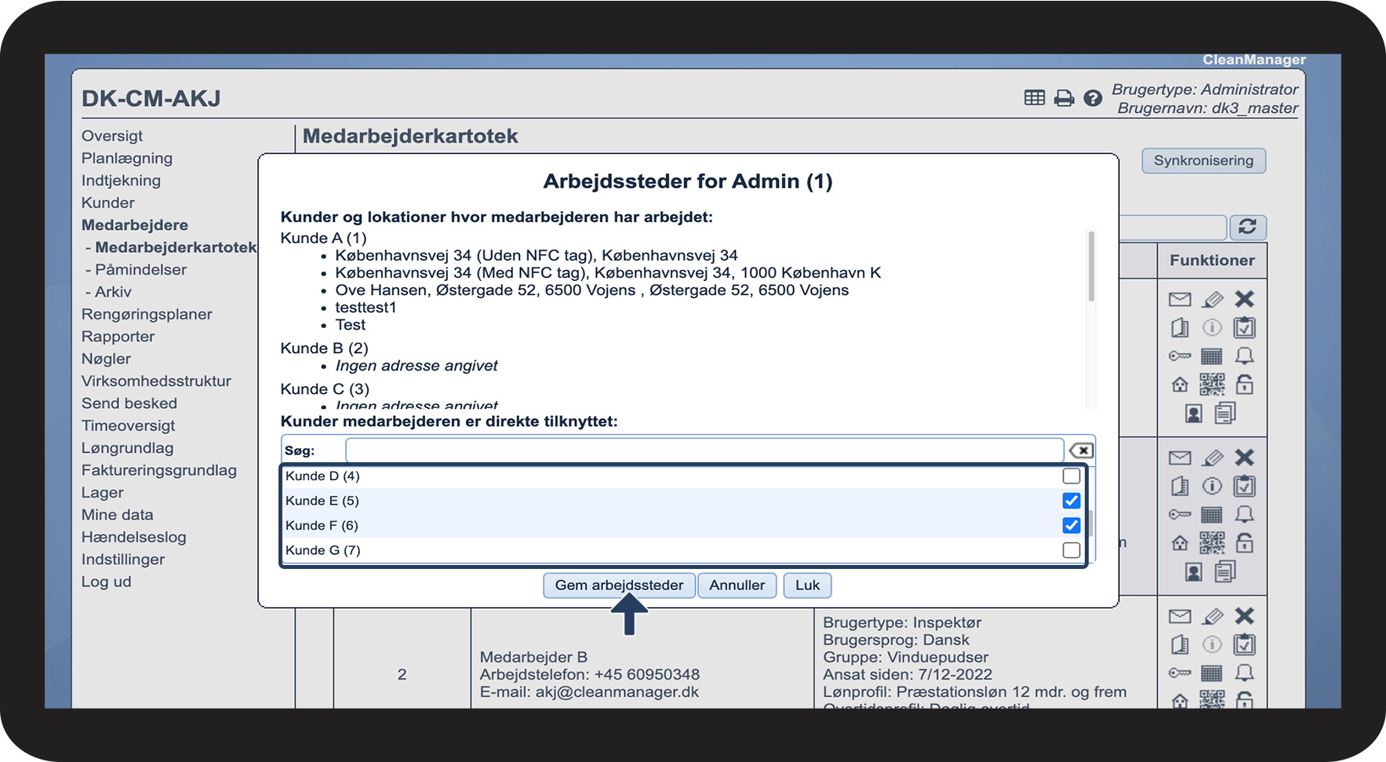
Task: Click the envelope icon in Medarbejder B's row
Action: (1180, 616)
